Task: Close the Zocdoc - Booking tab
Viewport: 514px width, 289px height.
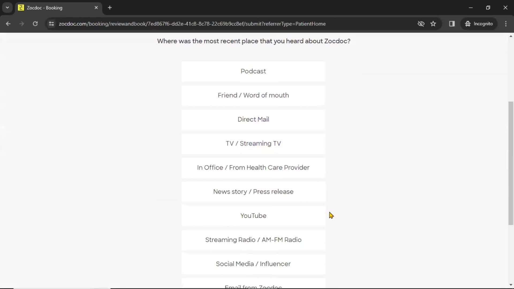Action: [x=96, y=8]
